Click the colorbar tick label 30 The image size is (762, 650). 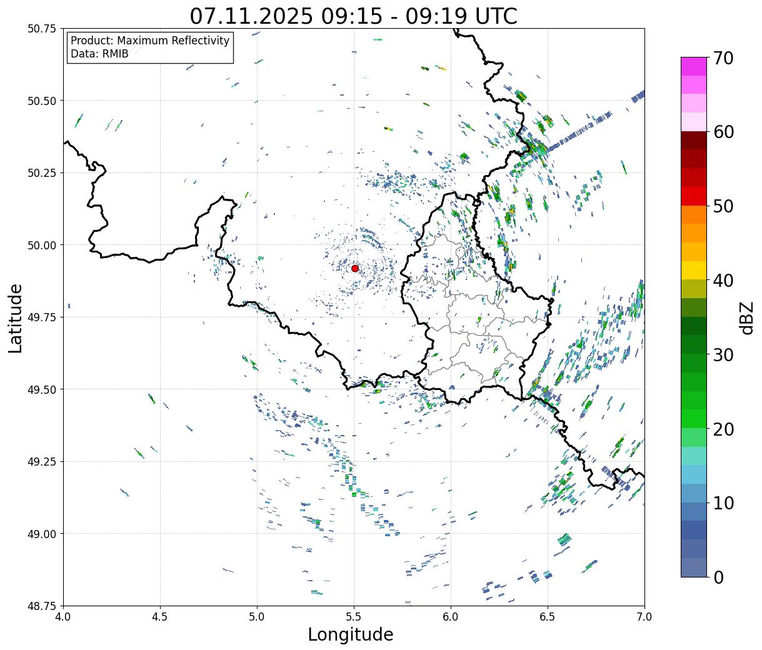(723, 355)
